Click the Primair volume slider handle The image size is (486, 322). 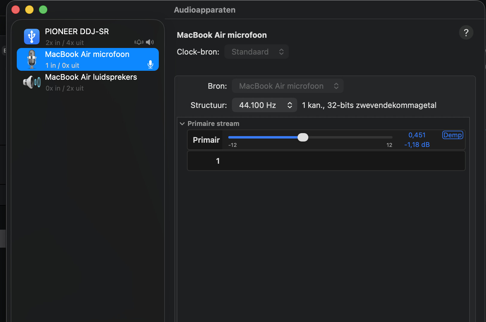tap(303, 137)
